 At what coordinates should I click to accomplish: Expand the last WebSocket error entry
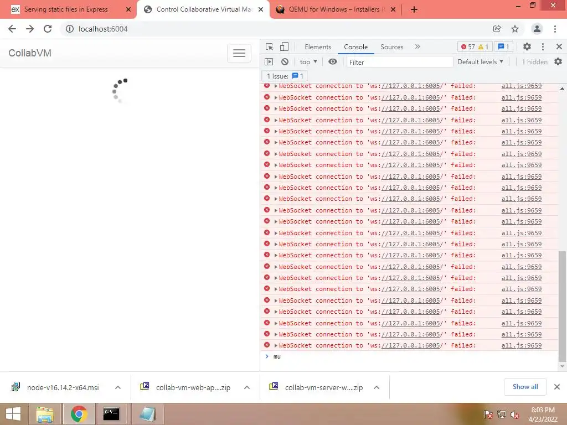pos(276,346)
